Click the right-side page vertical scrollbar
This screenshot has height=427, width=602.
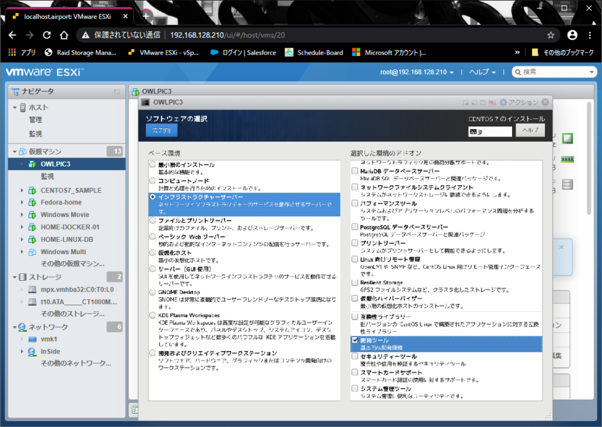[x=589, y=158]
